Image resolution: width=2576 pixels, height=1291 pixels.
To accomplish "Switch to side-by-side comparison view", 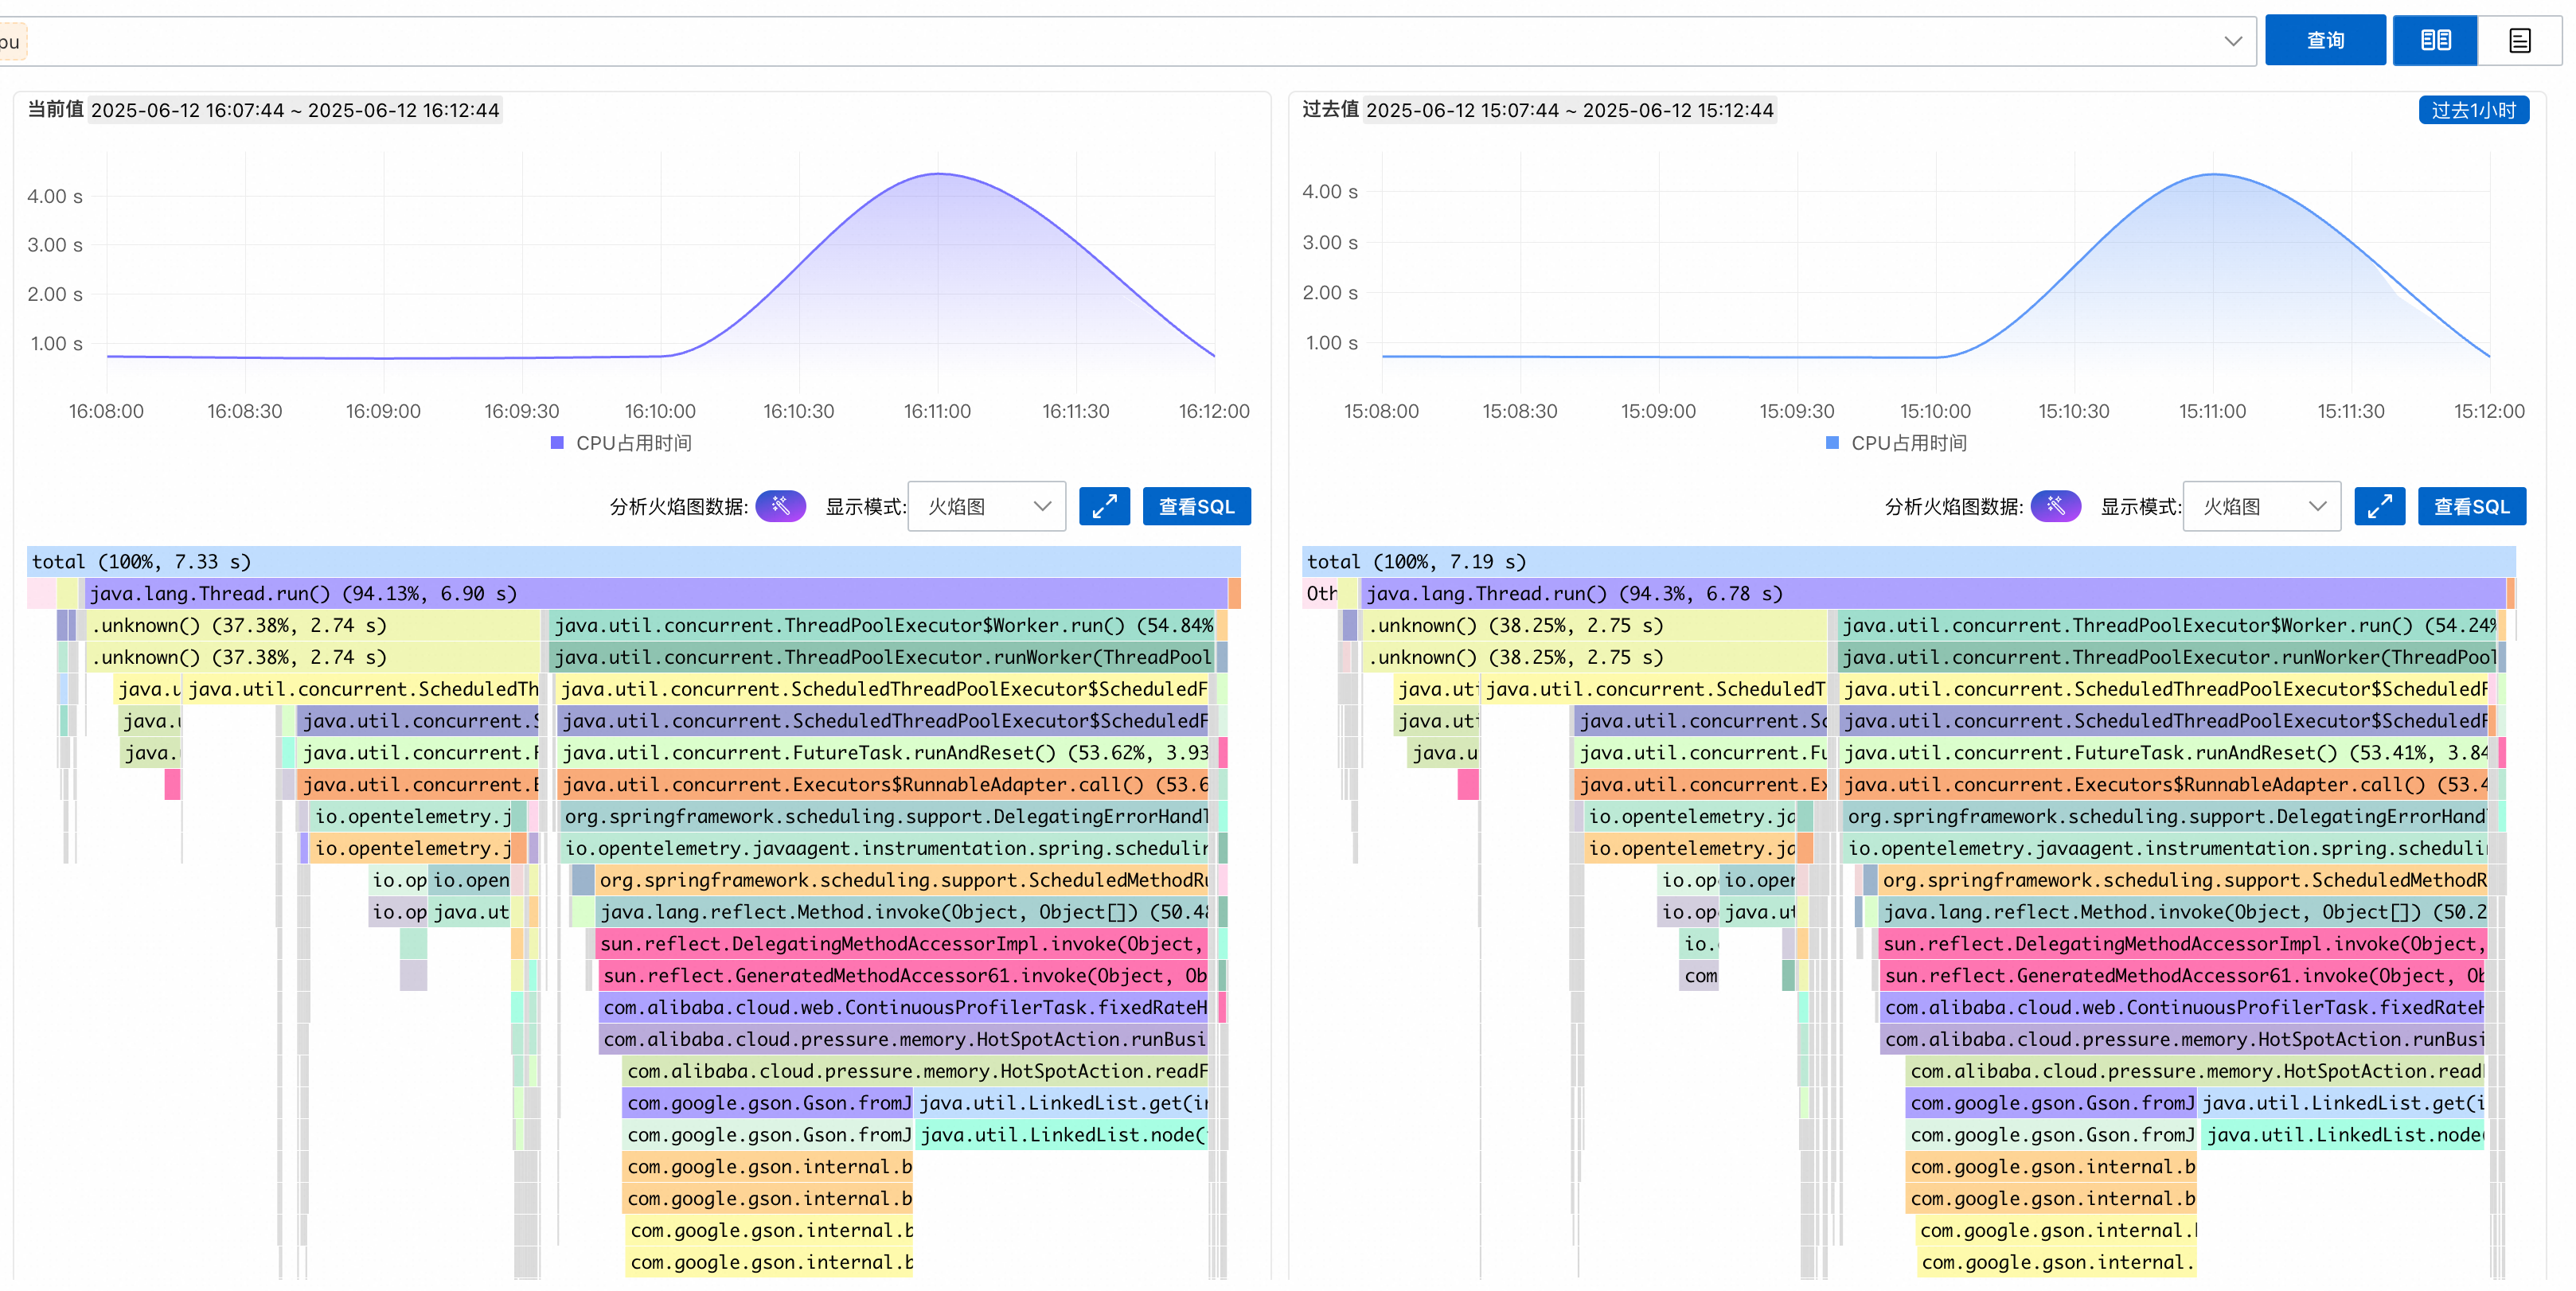I will [x=2435, y=40].
